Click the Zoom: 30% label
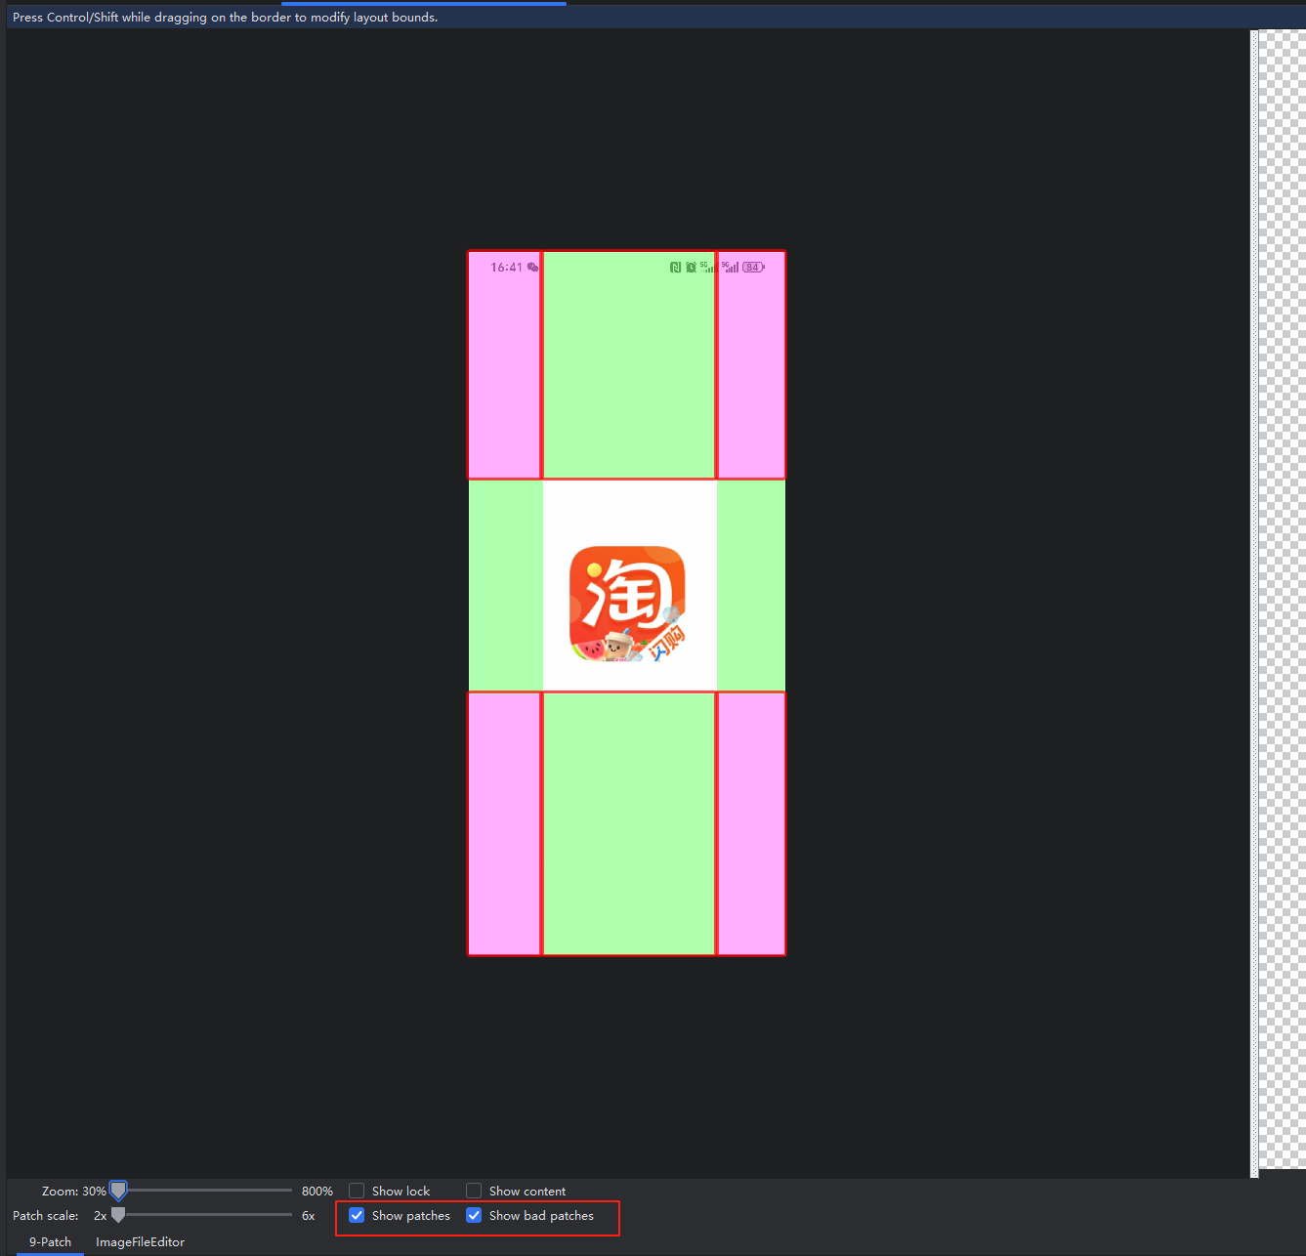1306x1256 pixels. pyautogui.click(x=73, y=1191)
